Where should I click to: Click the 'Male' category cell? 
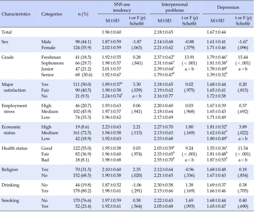click(x=46, y=42)
